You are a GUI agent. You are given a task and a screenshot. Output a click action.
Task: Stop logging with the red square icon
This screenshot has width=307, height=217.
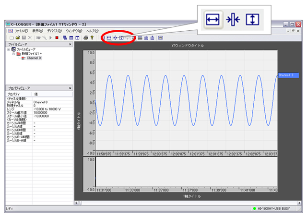coord(57,37)
